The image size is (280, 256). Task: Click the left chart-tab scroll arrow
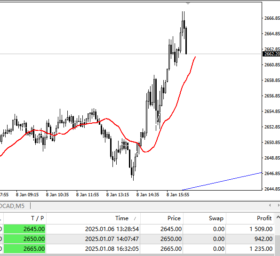270,205
